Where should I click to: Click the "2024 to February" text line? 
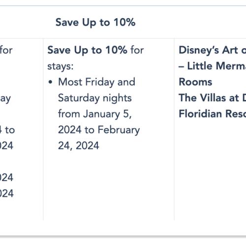99,130
